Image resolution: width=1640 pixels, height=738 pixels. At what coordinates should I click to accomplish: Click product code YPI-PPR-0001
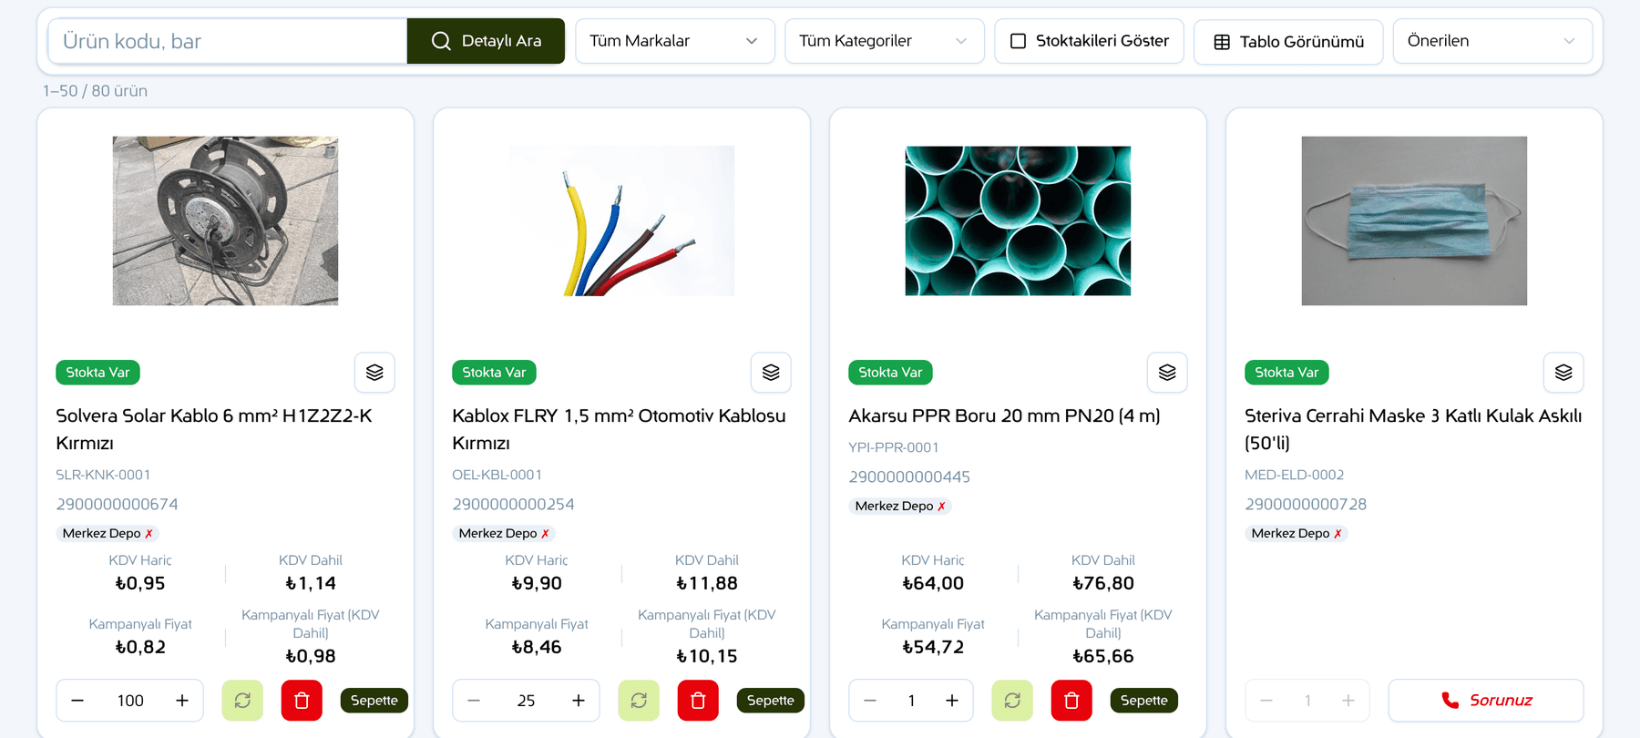tap(894, 447)
